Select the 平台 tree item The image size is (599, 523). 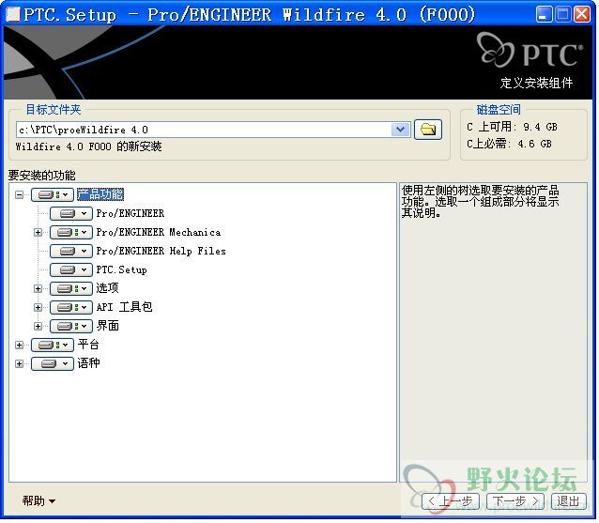(88, 345)
